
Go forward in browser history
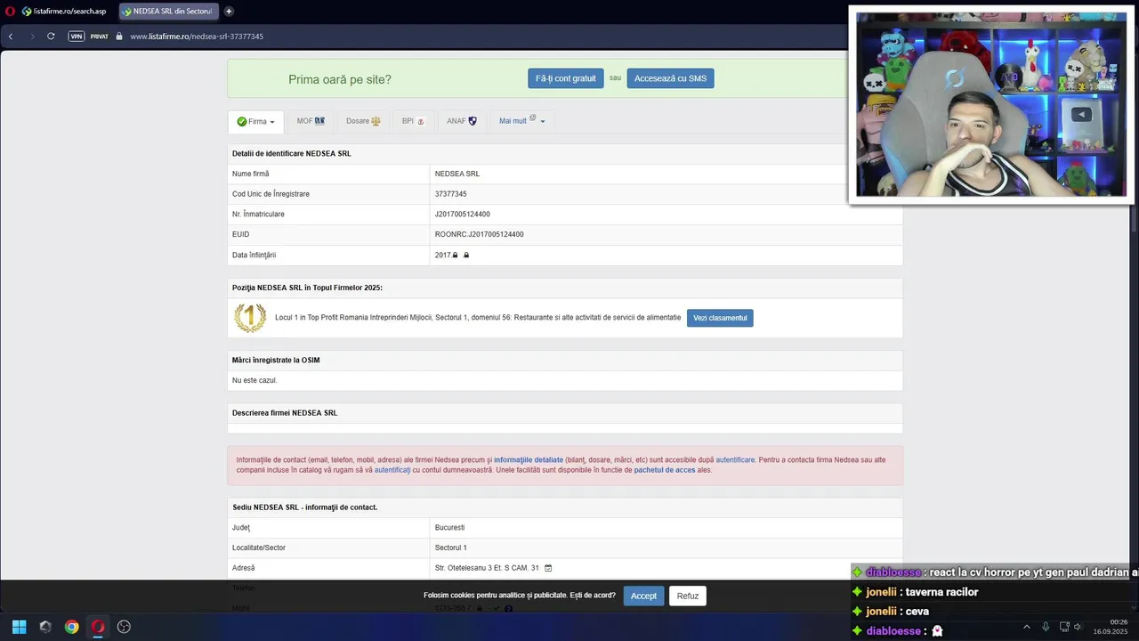click(x=31, y=37)
